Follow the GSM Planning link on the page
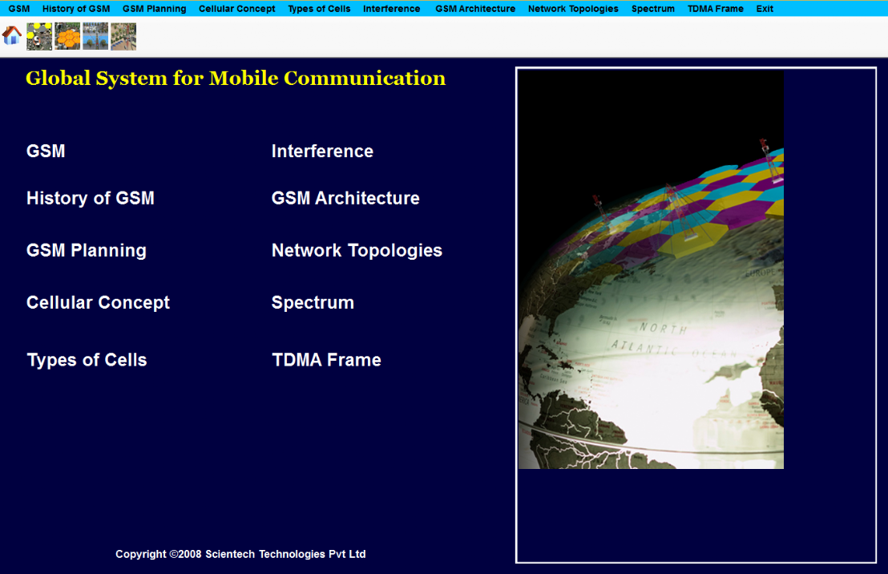This screenshot has width=888, height=574. [x=87, y=250]
